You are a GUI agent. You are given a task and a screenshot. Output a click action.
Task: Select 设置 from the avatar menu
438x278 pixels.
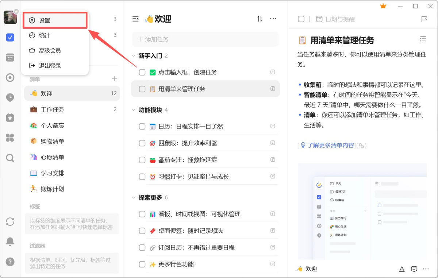point(55,20)
